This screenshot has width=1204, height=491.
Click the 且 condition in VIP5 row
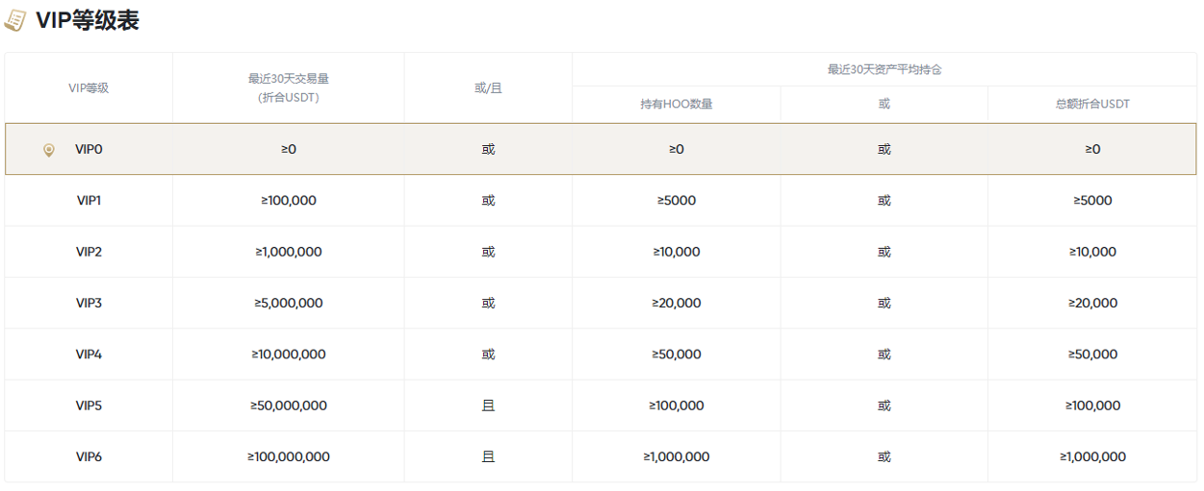(488, 405)
